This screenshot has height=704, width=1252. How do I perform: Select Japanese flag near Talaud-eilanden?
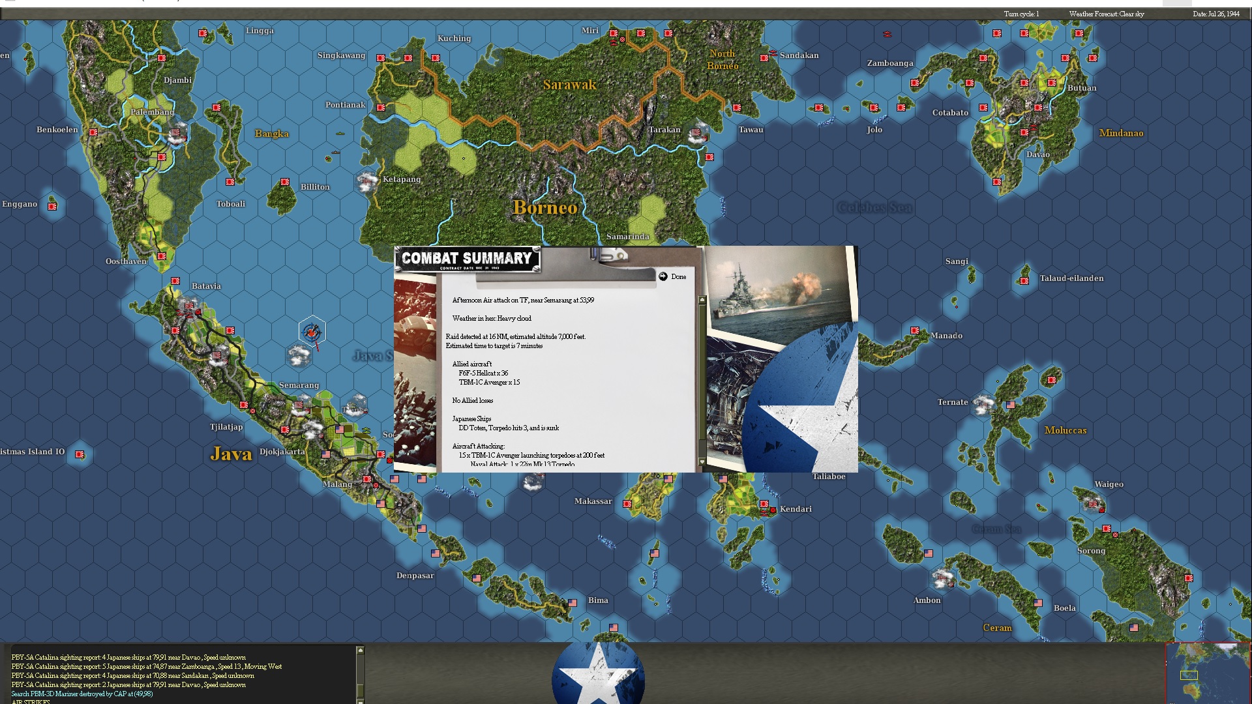point(1024,281)
